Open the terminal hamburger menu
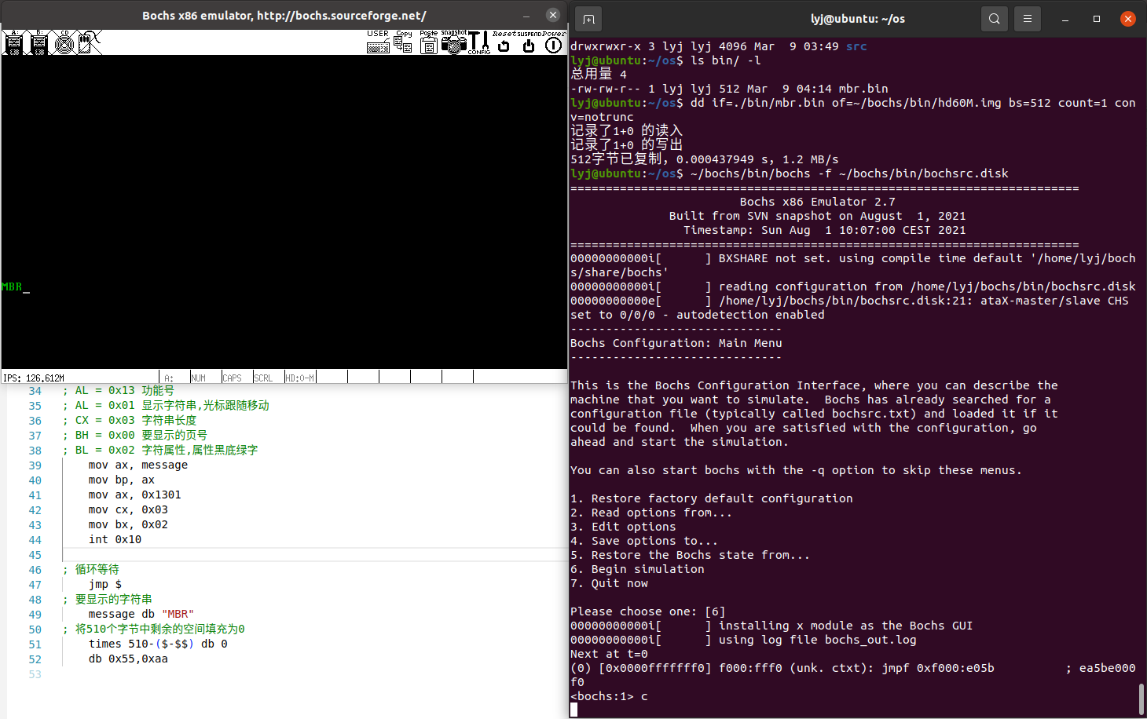 click(1028, 19)
